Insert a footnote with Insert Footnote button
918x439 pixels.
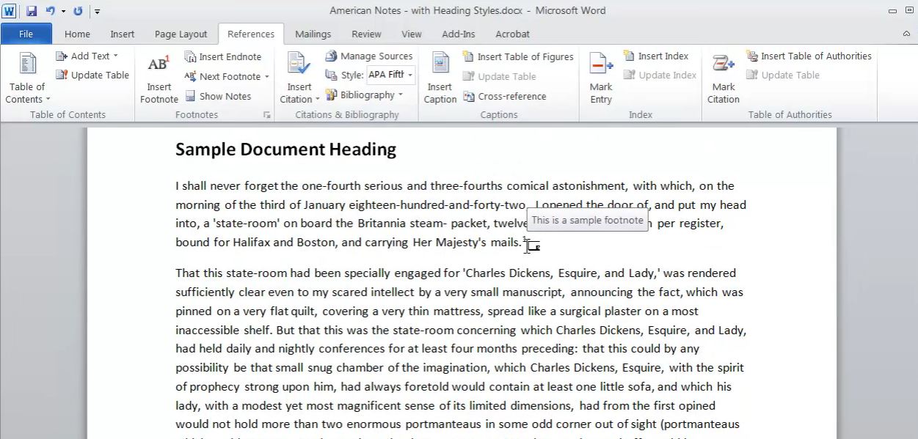[x=159, y=78]
